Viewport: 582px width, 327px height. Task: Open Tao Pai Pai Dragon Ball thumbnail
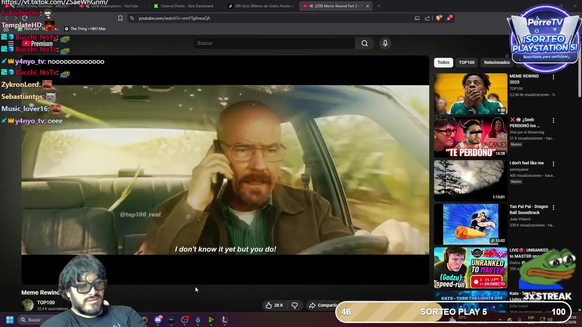[x=470, y=224]
